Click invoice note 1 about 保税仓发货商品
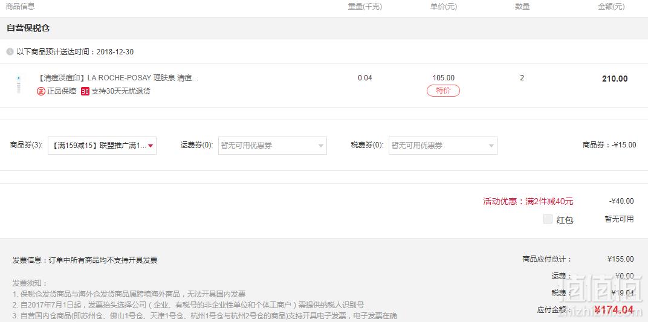 click(x=129, y=294)
